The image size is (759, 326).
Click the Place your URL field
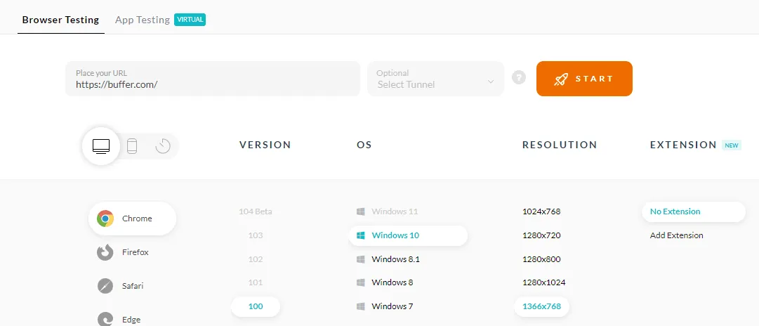pyautogui.click(x=213, y=79)
